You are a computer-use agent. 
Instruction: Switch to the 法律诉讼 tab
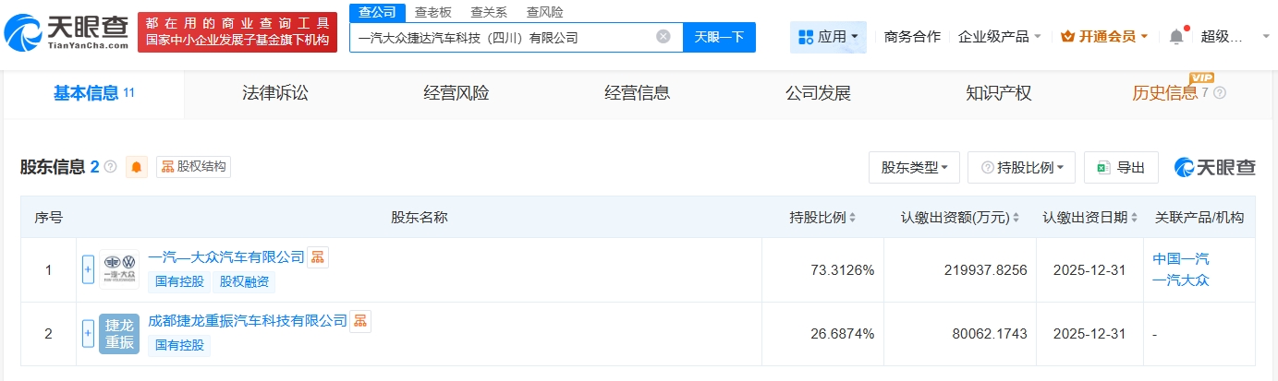click(274, 93)
